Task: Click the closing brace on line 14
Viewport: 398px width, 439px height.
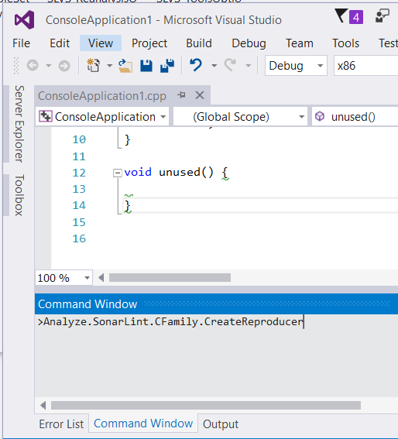Action: pyautogui.click(x=128, y=207)
